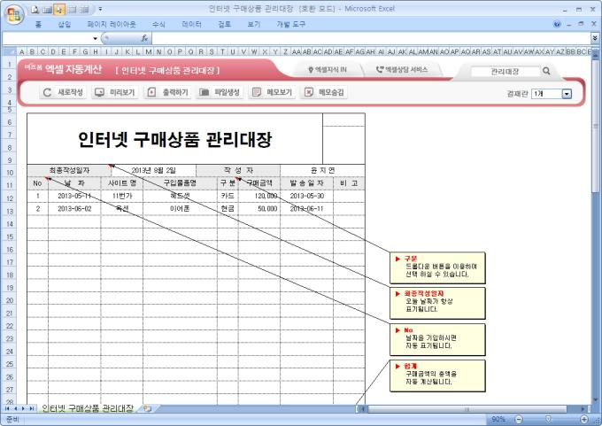Click the 2013년 9월 2일 date cell

pyautogui.click(x=153, y=170)
